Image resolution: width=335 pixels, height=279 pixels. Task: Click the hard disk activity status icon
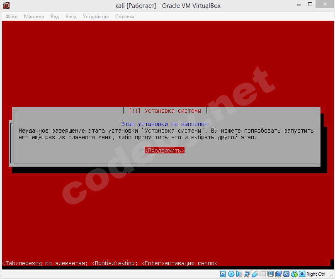[223, 274]
